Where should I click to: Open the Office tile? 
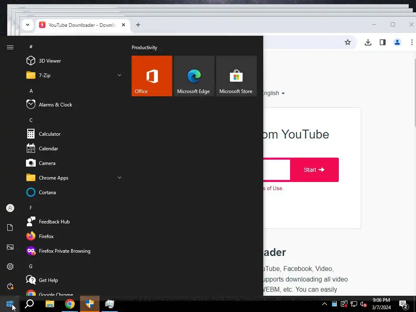[152, 76]
